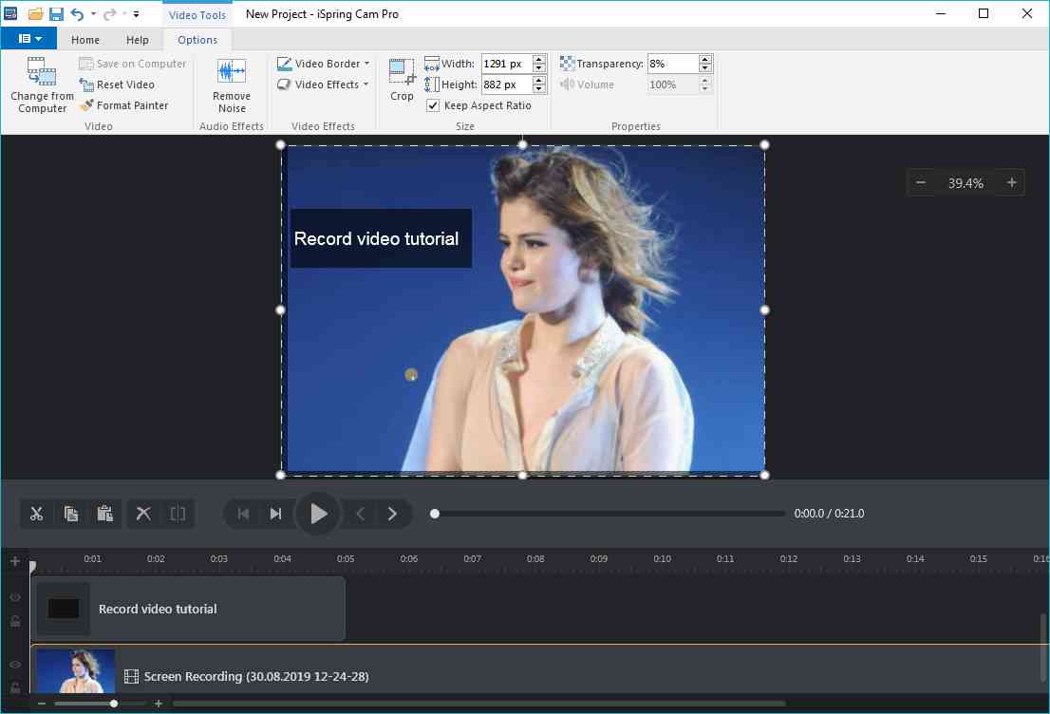Open the Video Border dropdown

323,64
